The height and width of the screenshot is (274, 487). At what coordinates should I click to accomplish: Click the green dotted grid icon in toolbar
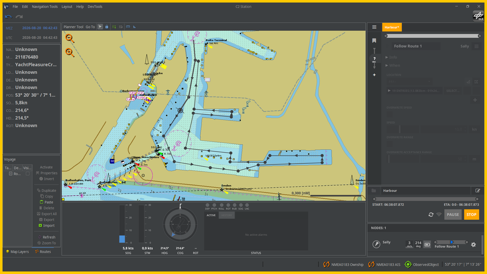coord(114,27)
